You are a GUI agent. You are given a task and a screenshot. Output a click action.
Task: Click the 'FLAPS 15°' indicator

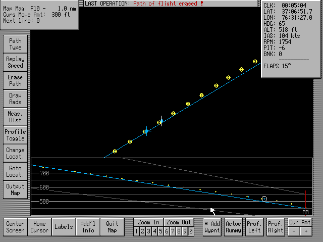[x=277, y=66]
